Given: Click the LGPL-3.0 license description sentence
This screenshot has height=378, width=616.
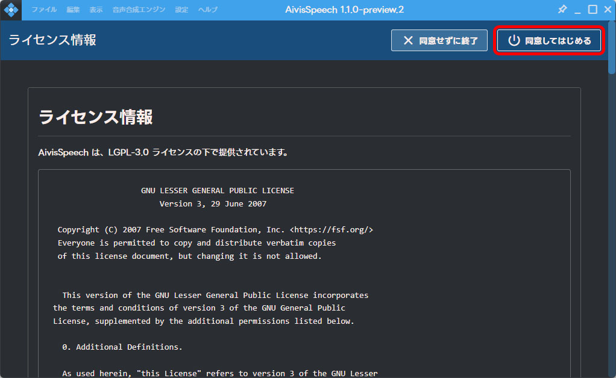Looking at the screenshot, I should [163, 152].
